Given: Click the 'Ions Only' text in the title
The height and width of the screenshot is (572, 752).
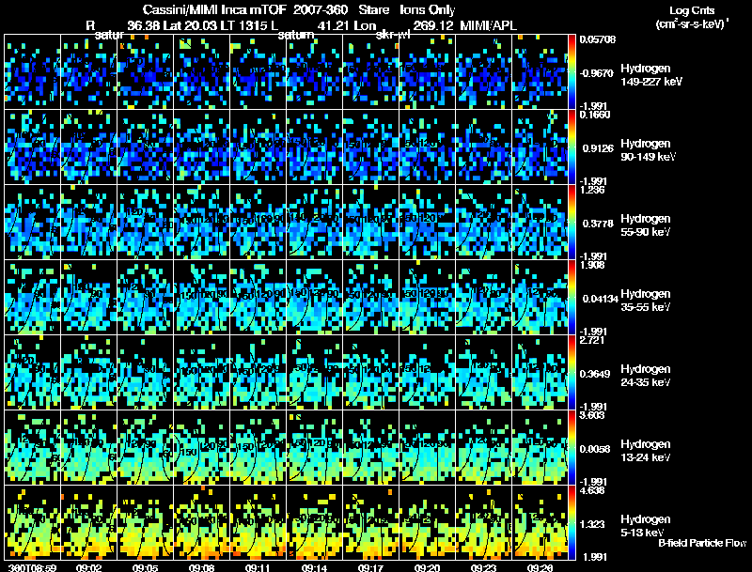Looking at the screenshot, I should (x=427, y=9).
